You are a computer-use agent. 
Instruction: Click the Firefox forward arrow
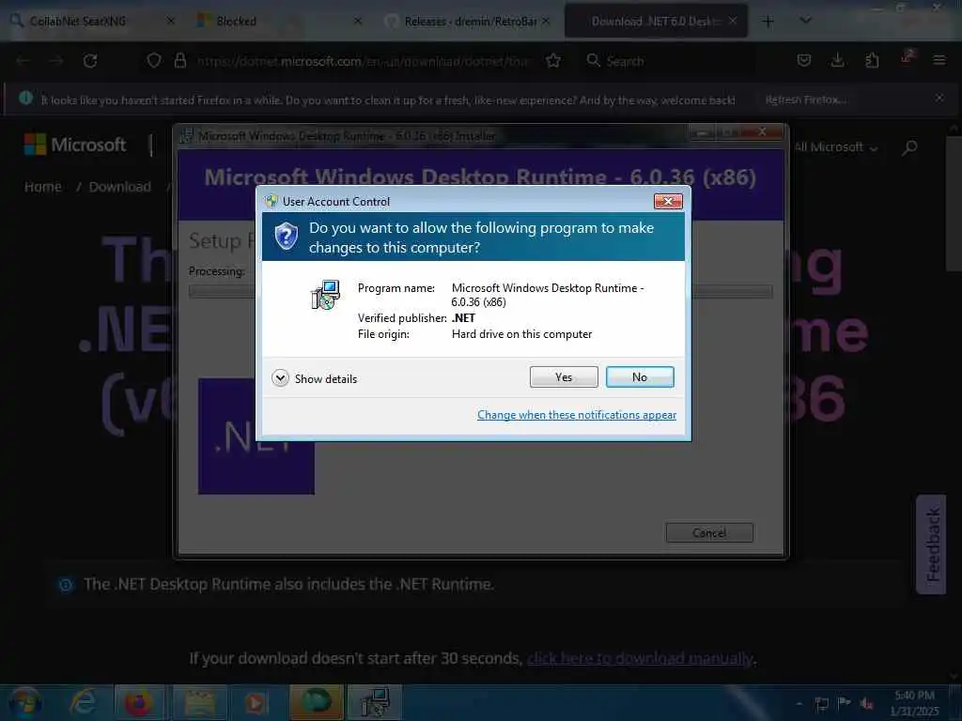coord(56,61)
